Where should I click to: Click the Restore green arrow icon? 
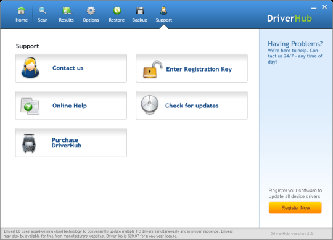[x=117, y=10]
